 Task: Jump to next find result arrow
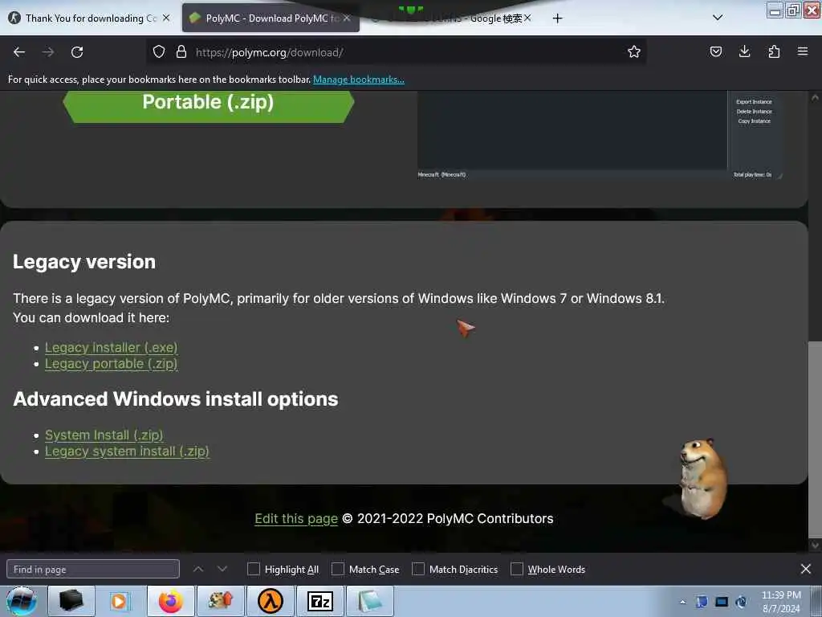click(222, 570)
